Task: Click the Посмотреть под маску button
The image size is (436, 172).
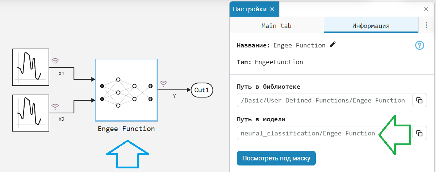Action: 276,158
